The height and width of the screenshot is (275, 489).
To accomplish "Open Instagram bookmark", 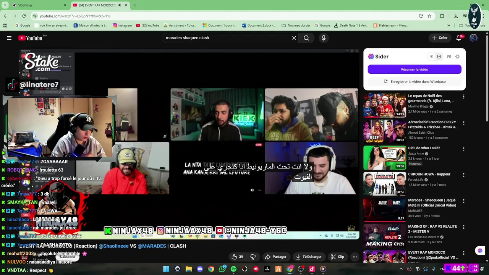I will click(122, 26).
